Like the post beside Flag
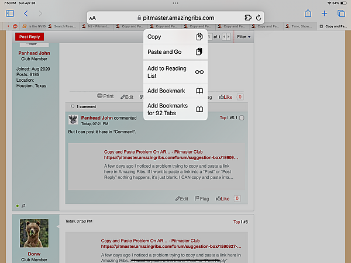This screenshot has width=351, height=263. click(225, 97)
